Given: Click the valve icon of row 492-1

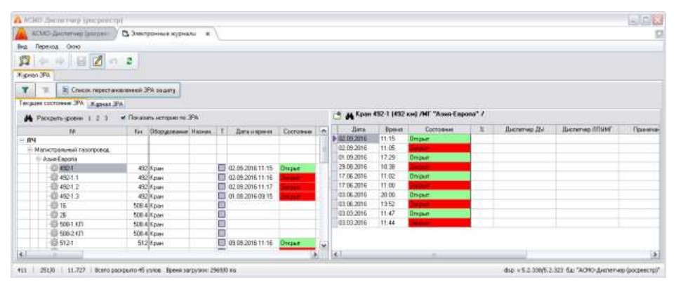Looking at the screenshot, I should pyautogui.click(x=55, y=168).
